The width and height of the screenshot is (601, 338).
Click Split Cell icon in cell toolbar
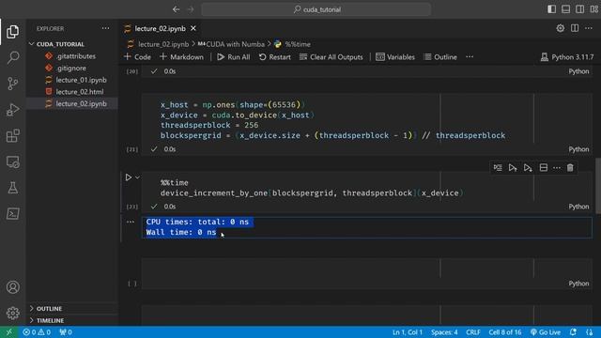(543, 168)
